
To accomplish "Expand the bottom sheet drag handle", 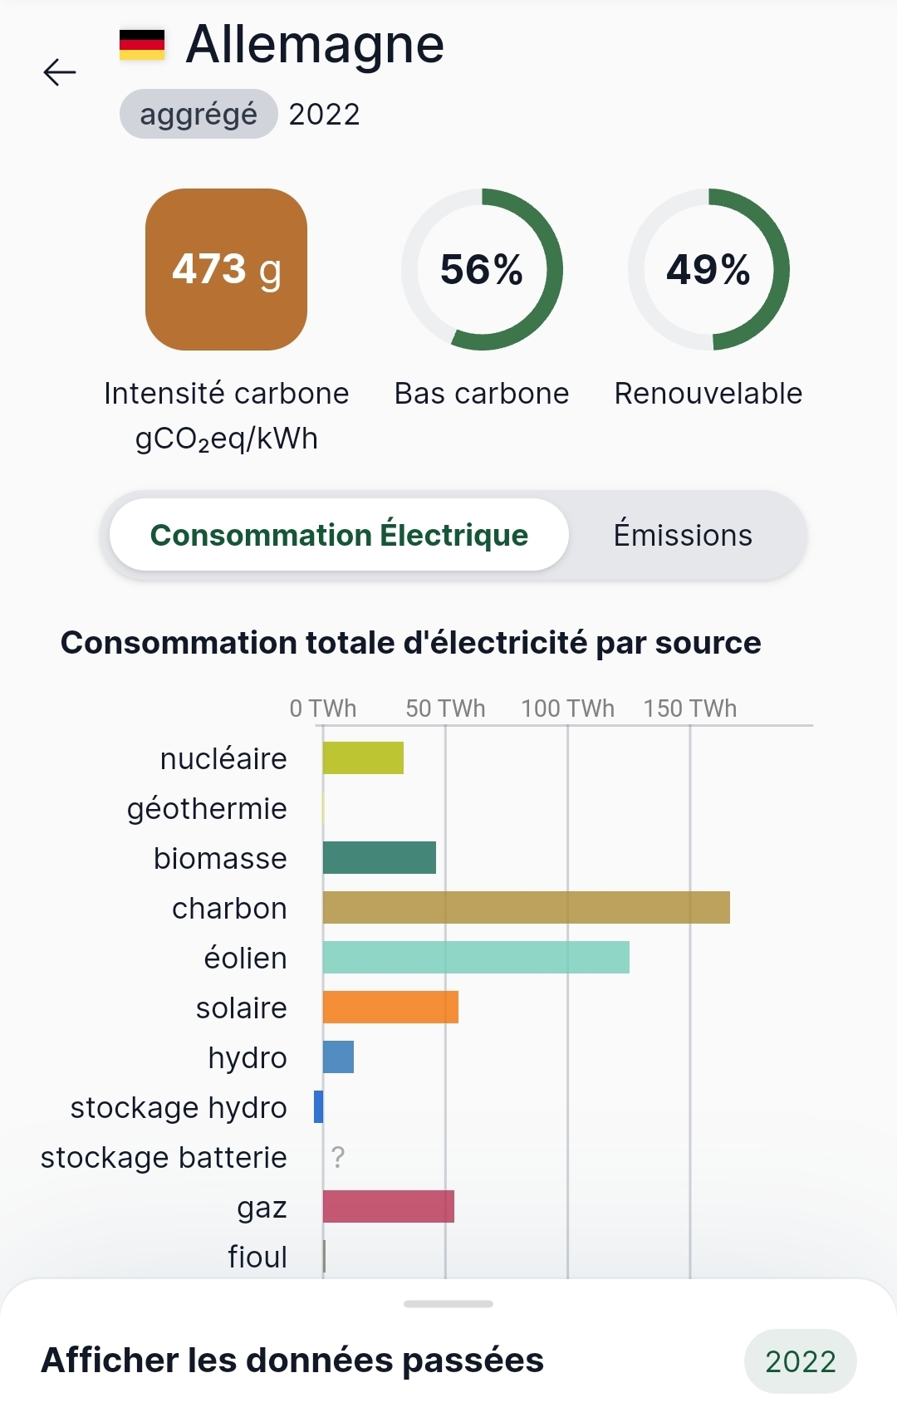I will coord(448,1304).
